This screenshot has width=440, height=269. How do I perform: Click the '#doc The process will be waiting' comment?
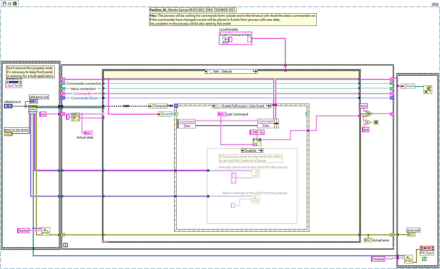(x=233, y=20)
